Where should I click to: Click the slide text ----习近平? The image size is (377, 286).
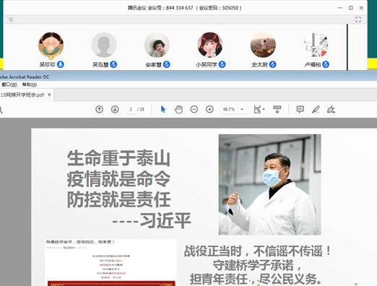(x=152, y=220)
